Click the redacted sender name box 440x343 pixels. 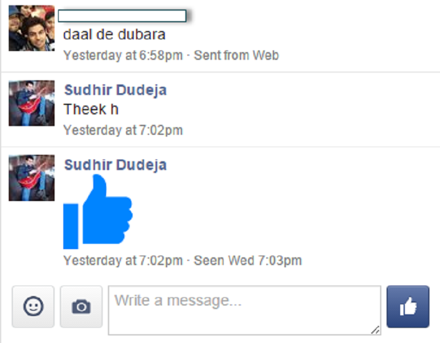122,16
